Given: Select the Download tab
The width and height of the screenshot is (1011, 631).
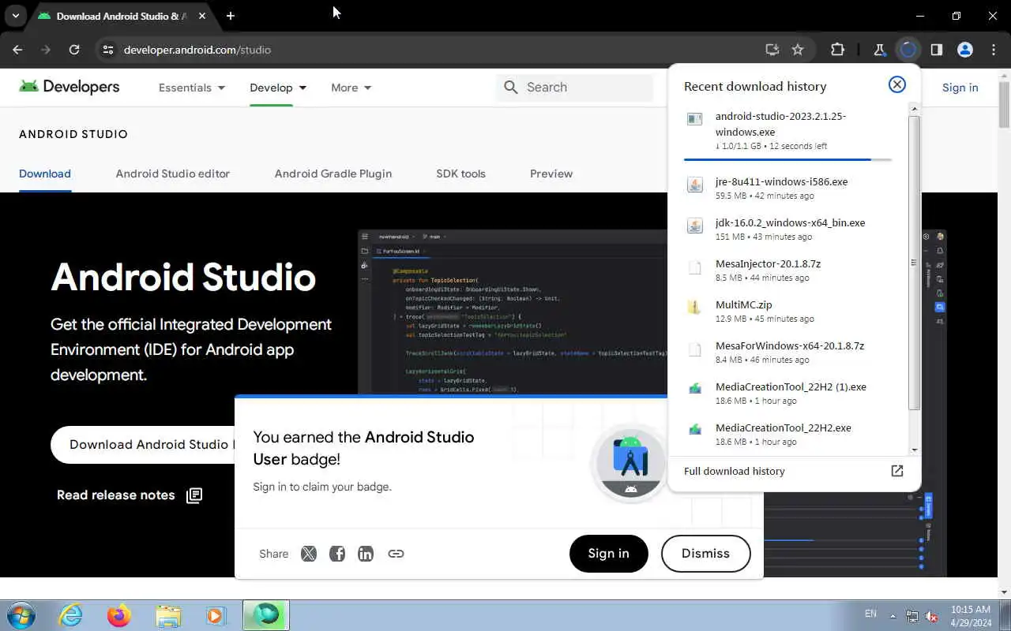Looking at the screenshot, I should tap(45, 174).
